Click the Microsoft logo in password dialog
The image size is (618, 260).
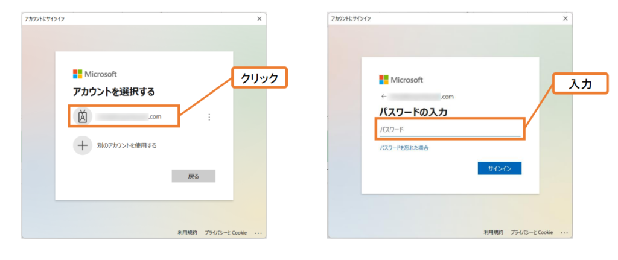tap(401, 80)
